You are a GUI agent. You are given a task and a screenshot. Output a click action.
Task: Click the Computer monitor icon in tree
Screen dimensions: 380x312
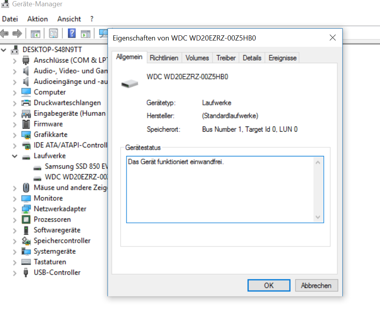tap(26, 92)
